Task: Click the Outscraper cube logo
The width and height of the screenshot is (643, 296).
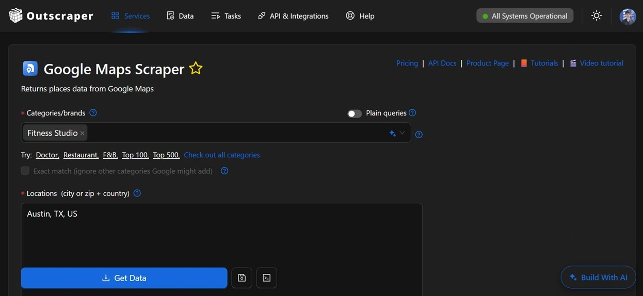Action: click(x=15, y=15)
